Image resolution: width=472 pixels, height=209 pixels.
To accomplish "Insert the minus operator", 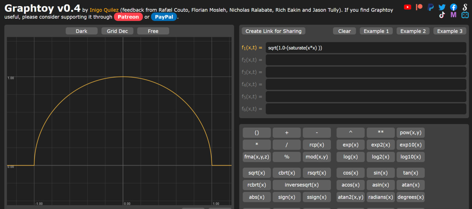I will [317, 132].
